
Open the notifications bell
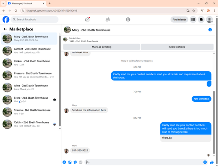[x=201, y=20]
